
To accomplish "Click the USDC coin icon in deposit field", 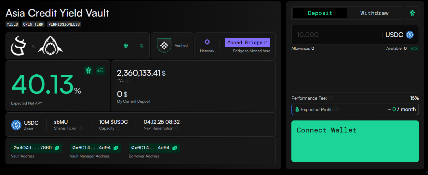I will 409,35.
